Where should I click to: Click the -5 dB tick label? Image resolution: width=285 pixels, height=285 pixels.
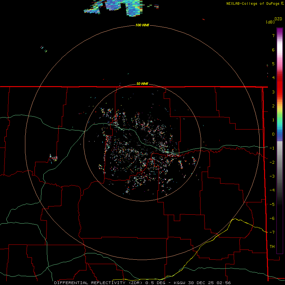(x=272, y=205)
